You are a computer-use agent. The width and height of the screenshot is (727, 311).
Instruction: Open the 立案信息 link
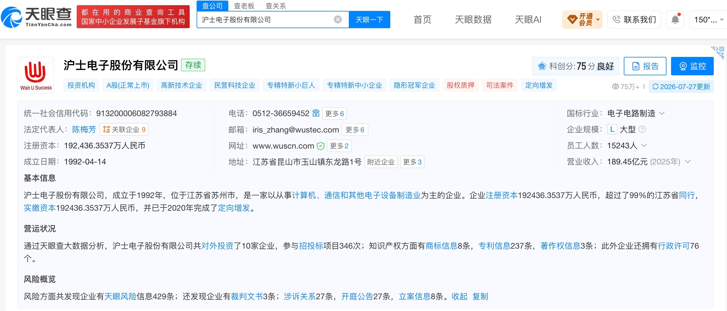click(415, 296)
